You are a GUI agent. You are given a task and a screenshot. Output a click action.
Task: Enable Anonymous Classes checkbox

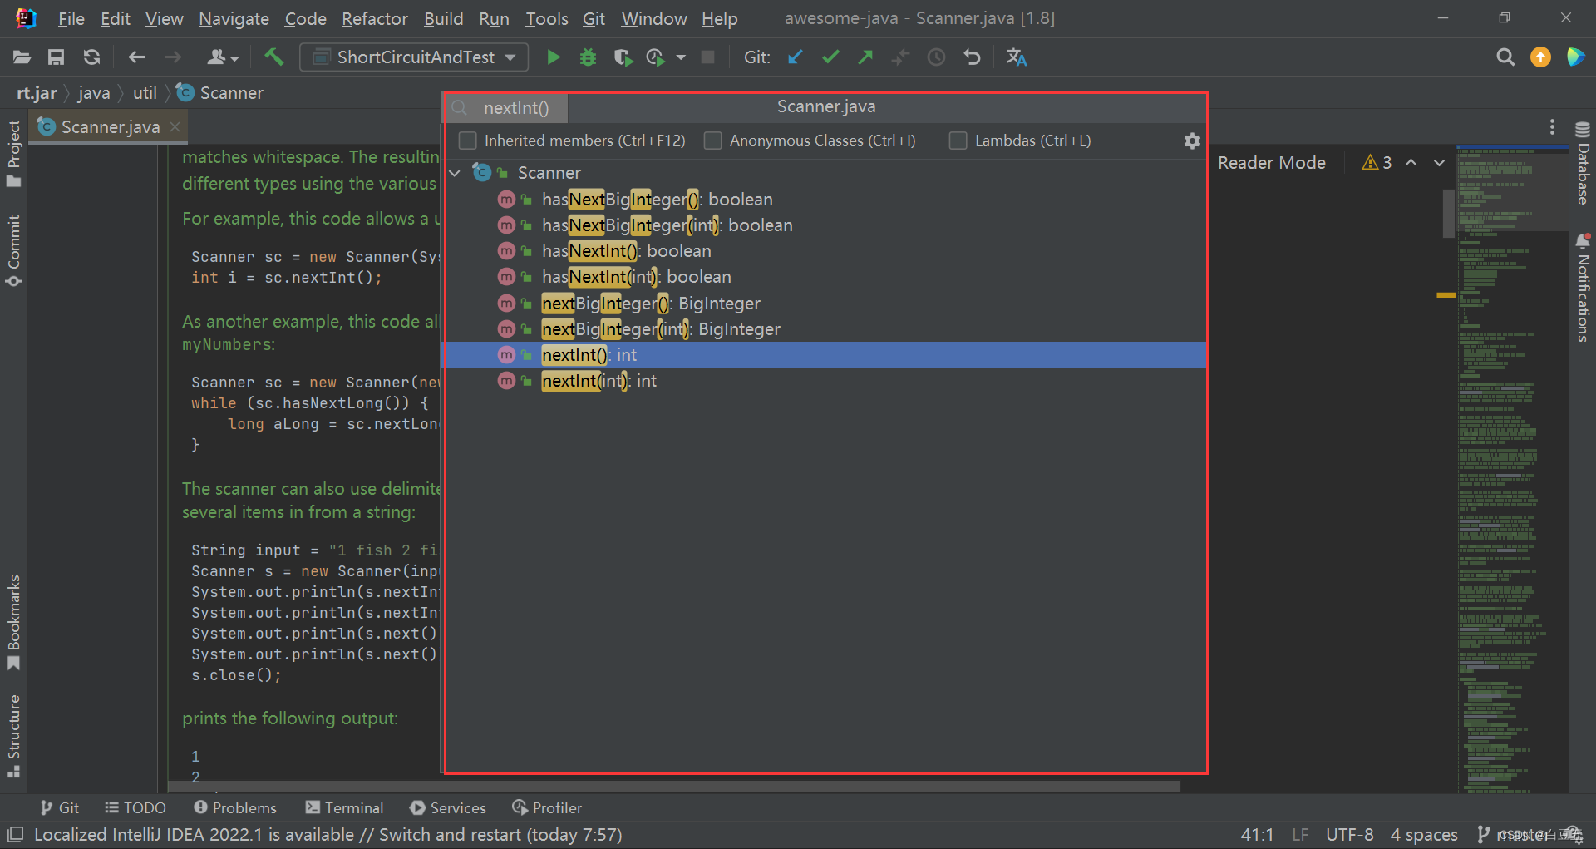click(x=712, y=141)
